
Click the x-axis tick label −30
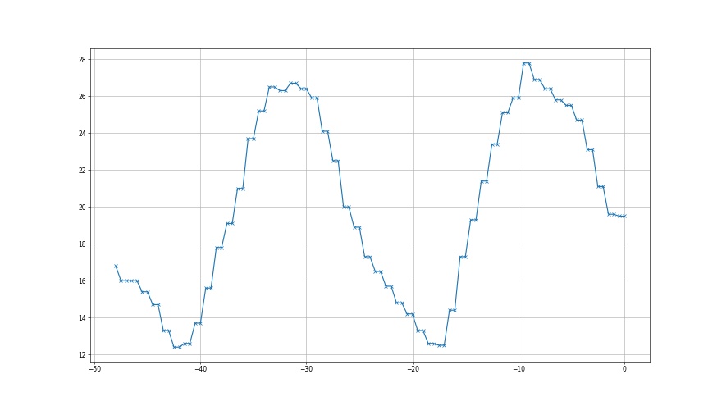pyautogui.click(x=306, y=369)
